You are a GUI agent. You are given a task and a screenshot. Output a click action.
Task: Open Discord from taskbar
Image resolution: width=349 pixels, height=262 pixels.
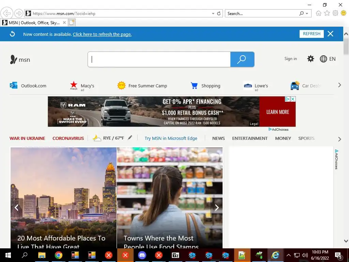(142, 255)
